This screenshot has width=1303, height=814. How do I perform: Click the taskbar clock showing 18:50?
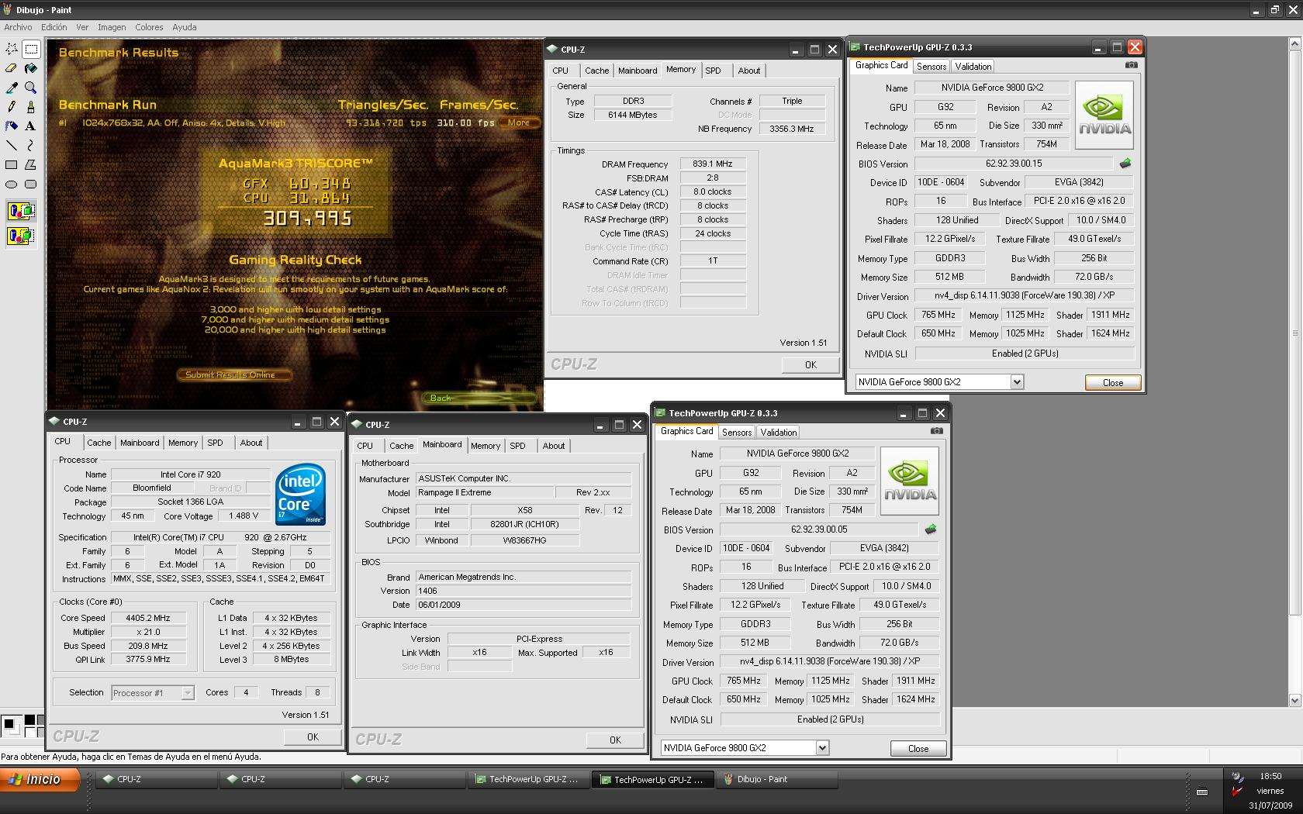pos(1270,776)
